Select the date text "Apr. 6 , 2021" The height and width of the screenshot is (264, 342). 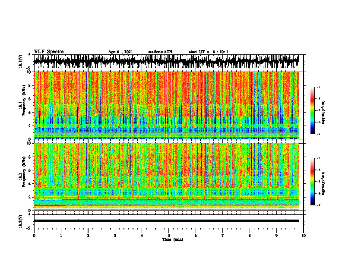120,52
